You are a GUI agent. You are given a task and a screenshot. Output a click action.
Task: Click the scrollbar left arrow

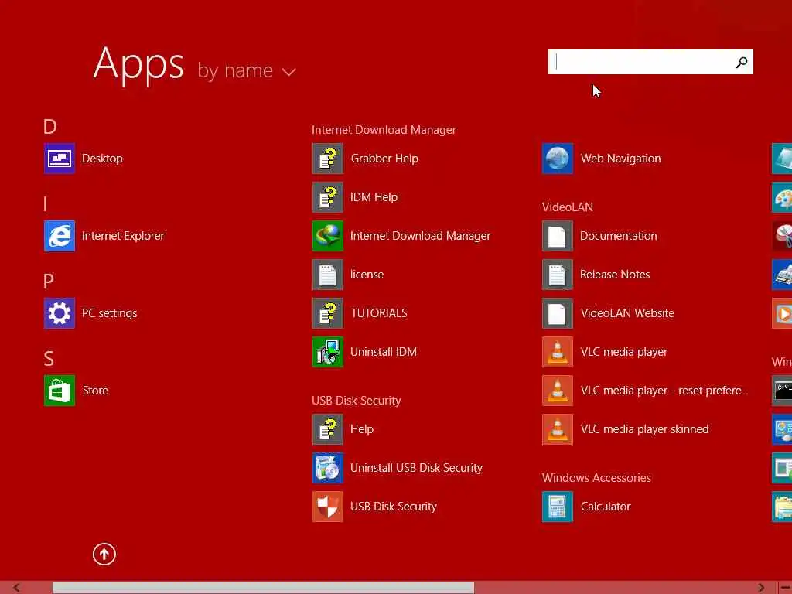coord(16,588)
